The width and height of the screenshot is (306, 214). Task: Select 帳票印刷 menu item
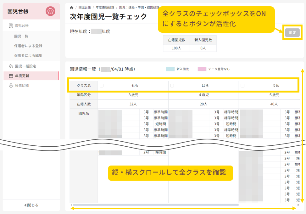coord(22,86)
